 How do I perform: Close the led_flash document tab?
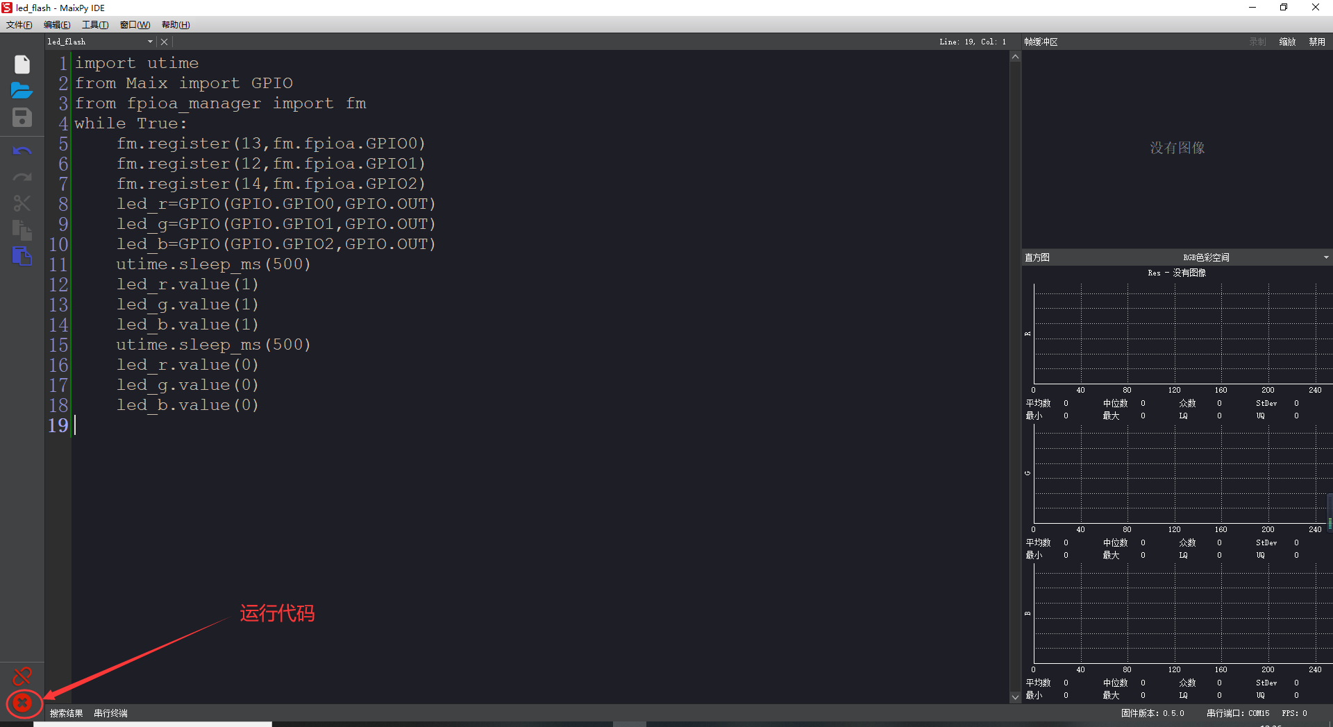pyautogui.click(x=165, y=42)
